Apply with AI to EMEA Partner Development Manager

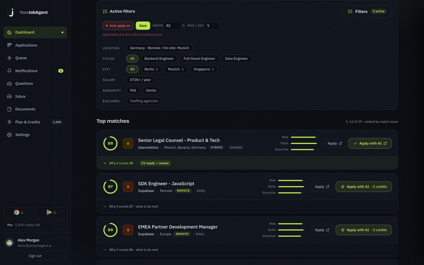364,230
